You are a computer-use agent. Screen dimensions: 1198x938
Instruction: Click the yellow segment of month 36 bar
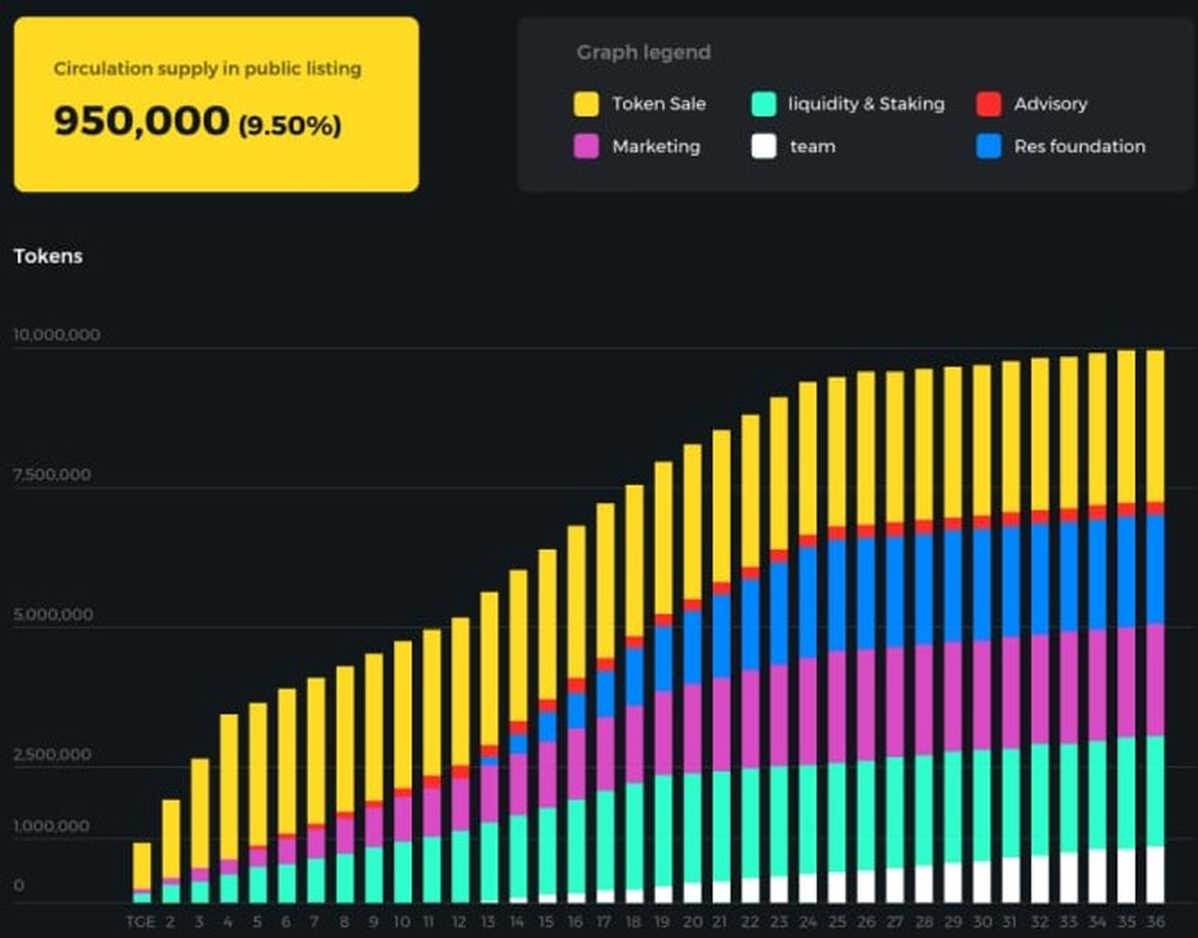(x=1154, y=424)
